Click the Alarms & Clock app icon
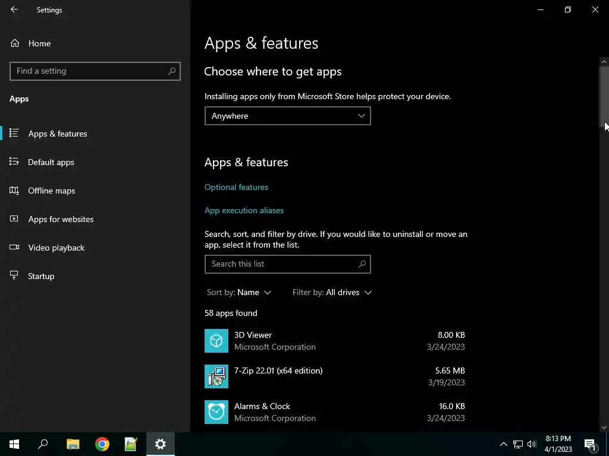This screenshot has height=456, width=609. pos(216,412)
